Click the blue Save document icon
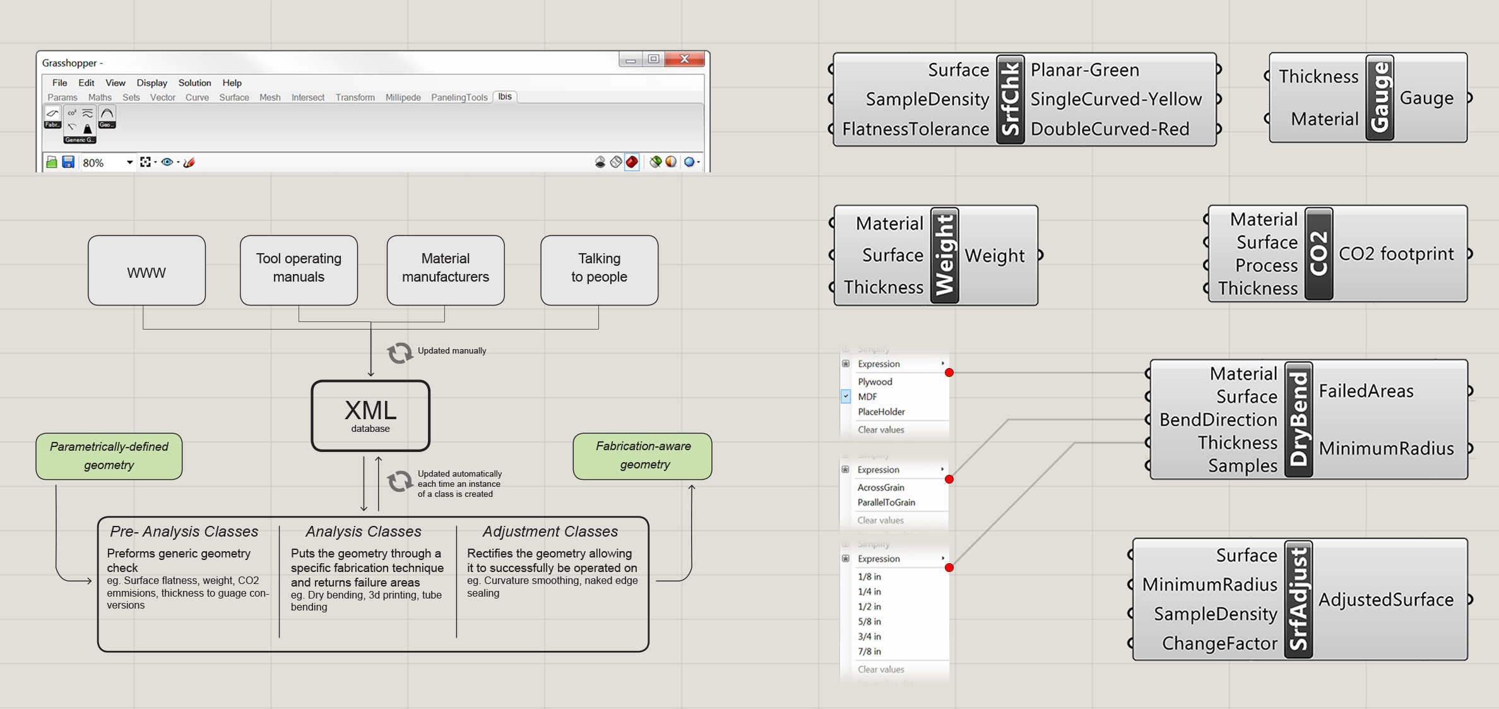Image resolution: width=1499 pixels, height=709 pixels. pyautogui.click(x=68, y=162)
